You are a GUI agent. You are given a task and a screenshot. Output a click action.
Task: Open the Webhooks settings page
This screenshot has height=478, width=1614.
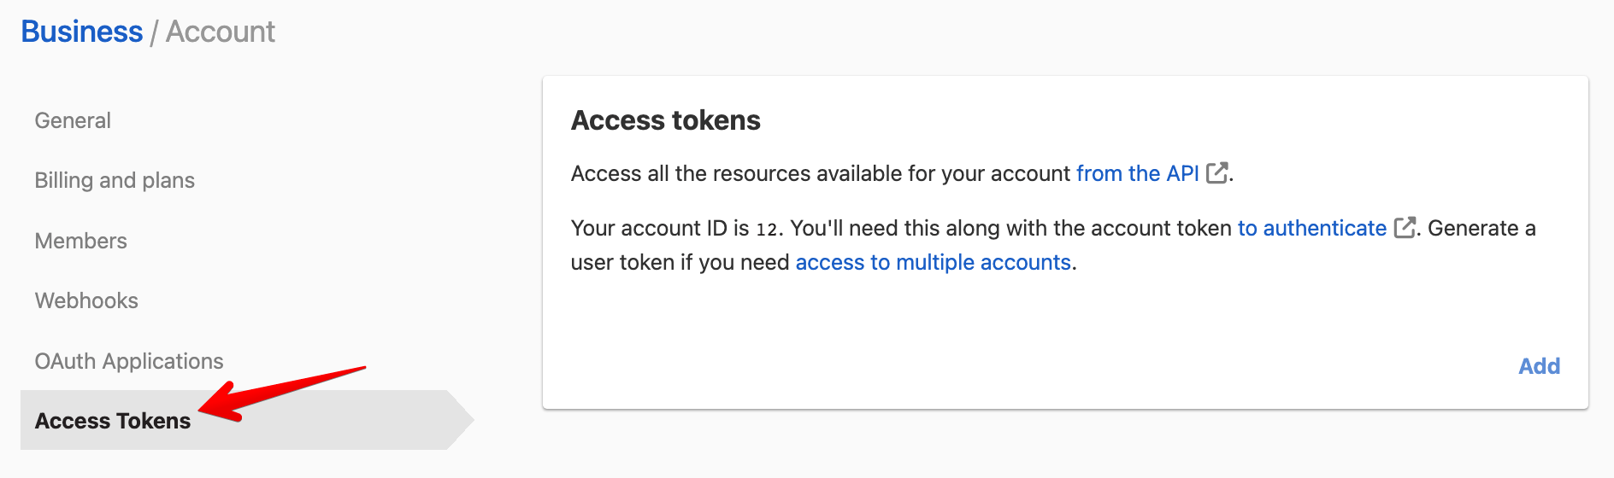point(86,300)
